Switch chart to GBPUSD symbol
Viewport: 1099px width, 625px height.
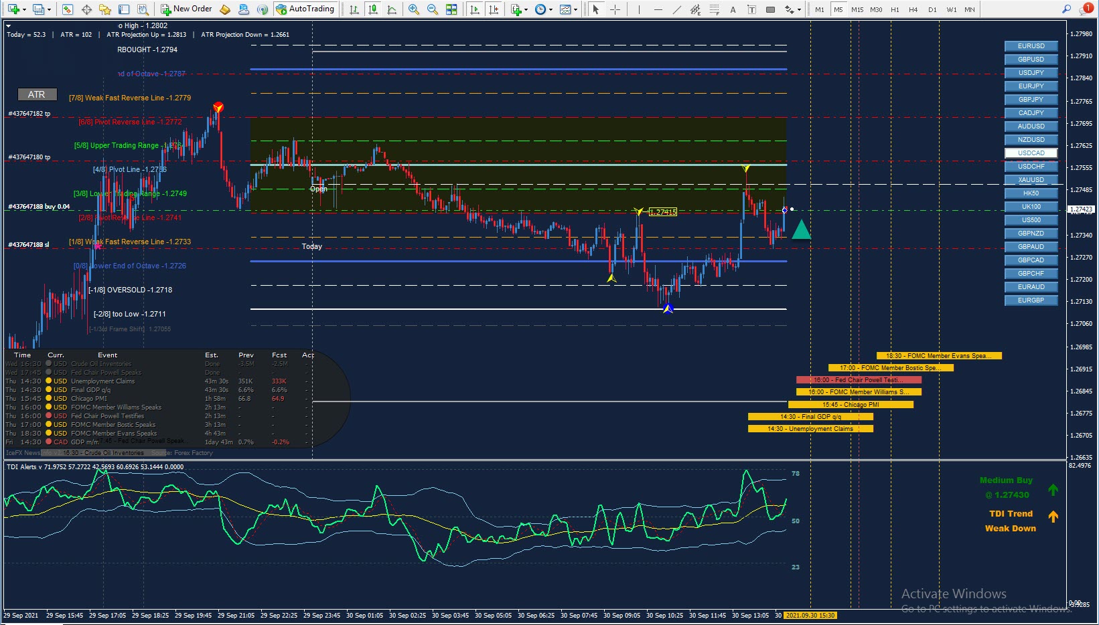1031,60
